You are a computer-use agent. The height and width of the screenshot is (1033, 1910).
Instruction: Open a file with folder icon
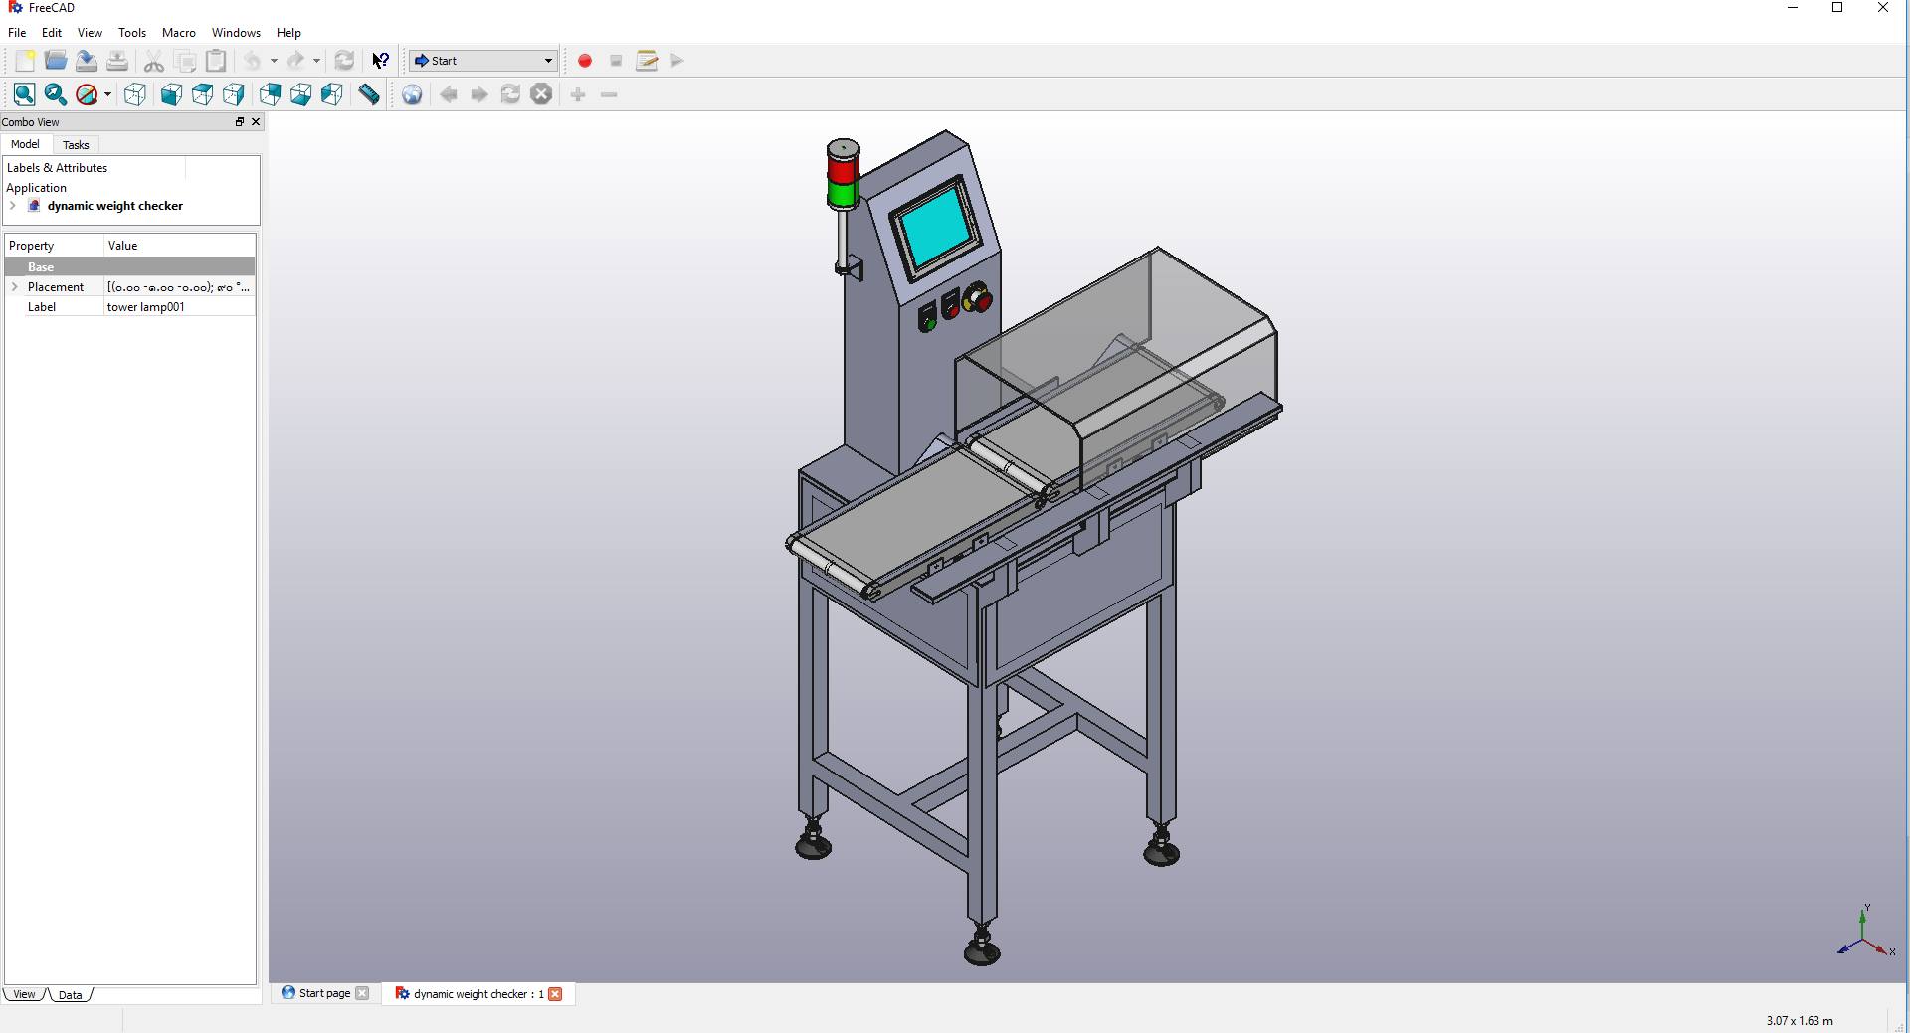(56, 61)
